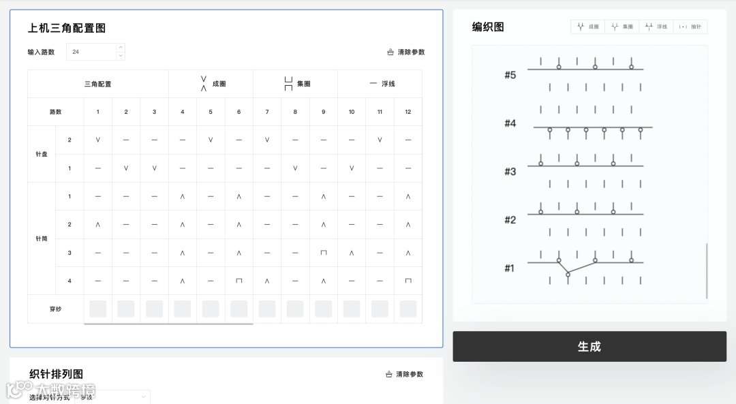This screenshot has height=404, width=736.
Task: Click the 路数 column header 12
Action: click(x=408, y=112)
